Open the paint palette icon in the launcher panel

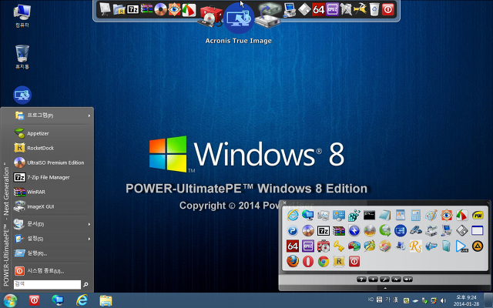431,215
